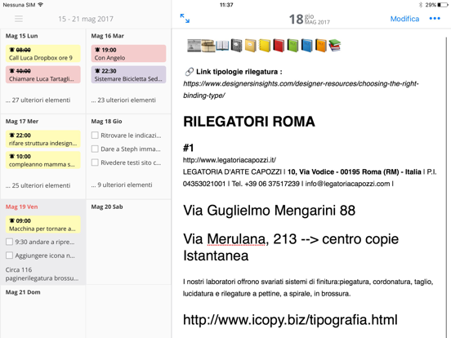The width and height of the screenshot is (451, 338).
Task: Select the newspaper emoji icon in the note
Action: [194, 46]
